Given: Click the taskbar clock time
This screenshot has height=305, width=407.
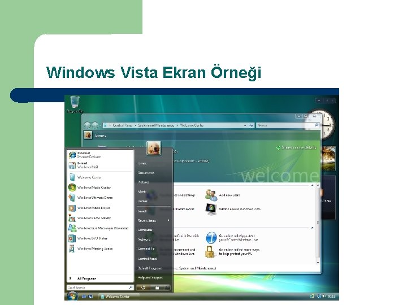Looking at the screenshot, I should (x=332, y=296).
